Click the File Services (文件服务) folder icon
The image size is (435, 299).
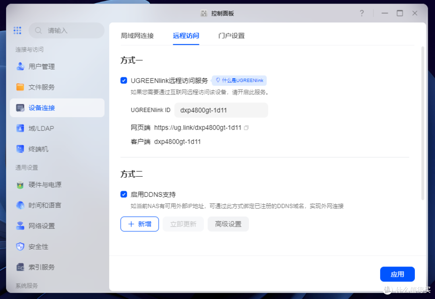pyautogui.click(x=20, y=87)
